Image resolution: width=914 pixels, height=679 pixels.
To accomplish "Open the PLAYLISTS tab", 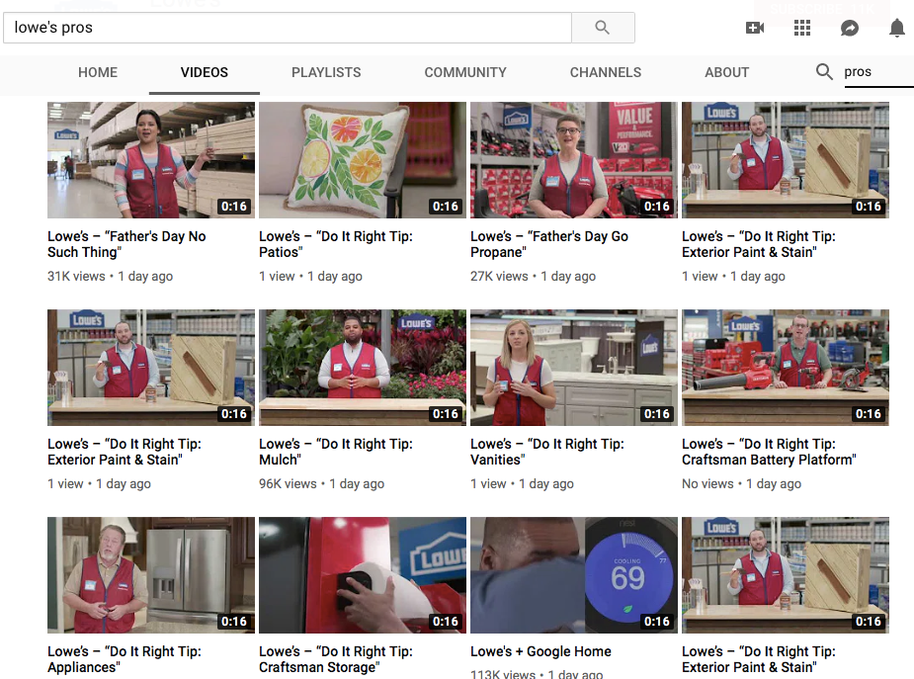I will [x=326, y=72].
